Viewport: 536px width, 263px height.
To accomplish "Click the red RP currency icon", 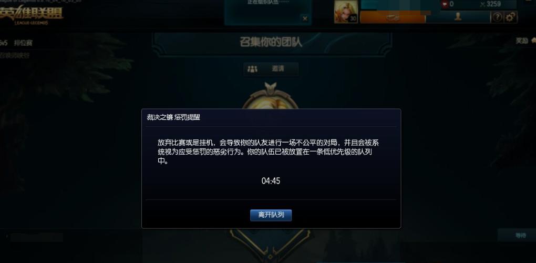I will pyautogui.click(x=445, y=4).
